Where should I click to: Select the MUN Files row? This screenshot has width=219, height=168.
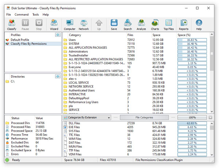point(136,147)
